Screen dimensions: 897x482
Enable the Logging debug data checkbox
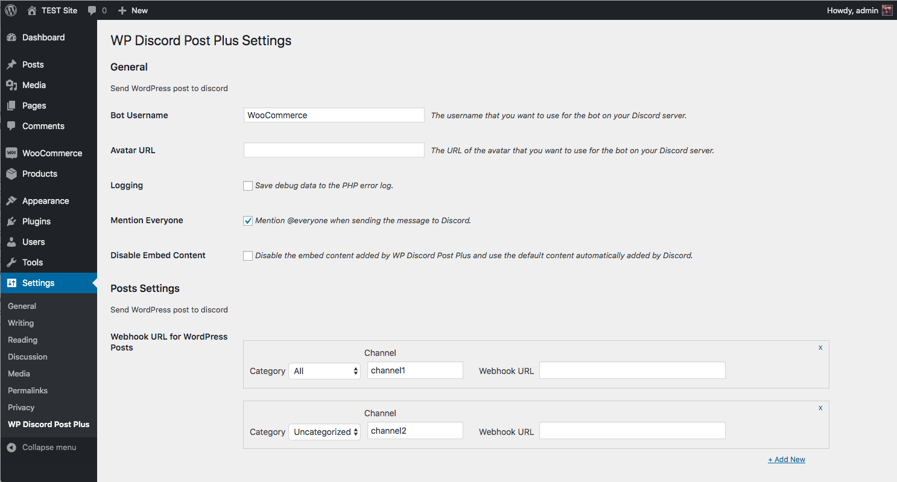click(x=248, y=186)
